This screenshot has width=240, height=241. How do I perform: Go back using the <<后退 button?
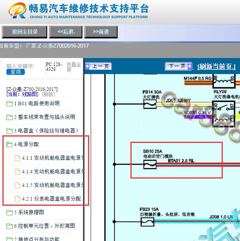66,32
